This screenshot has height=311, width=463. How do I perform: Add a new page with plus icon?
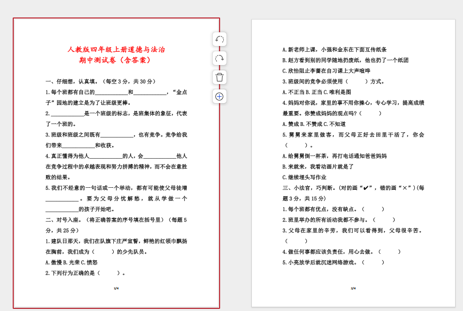220,96
